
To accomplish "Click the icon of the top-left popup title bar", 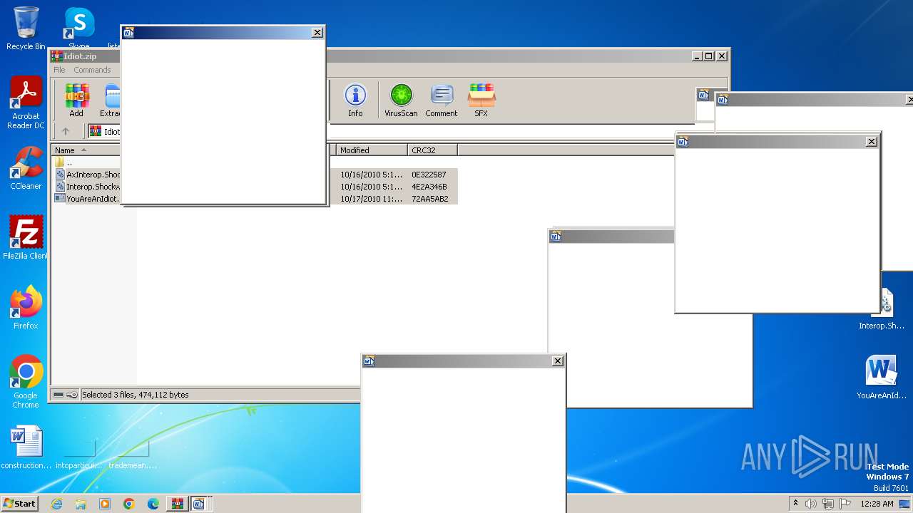I will [x=129, y=33].
